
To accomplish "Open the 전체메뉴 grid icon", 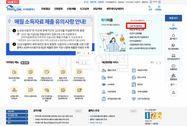I will pos(158,8).
